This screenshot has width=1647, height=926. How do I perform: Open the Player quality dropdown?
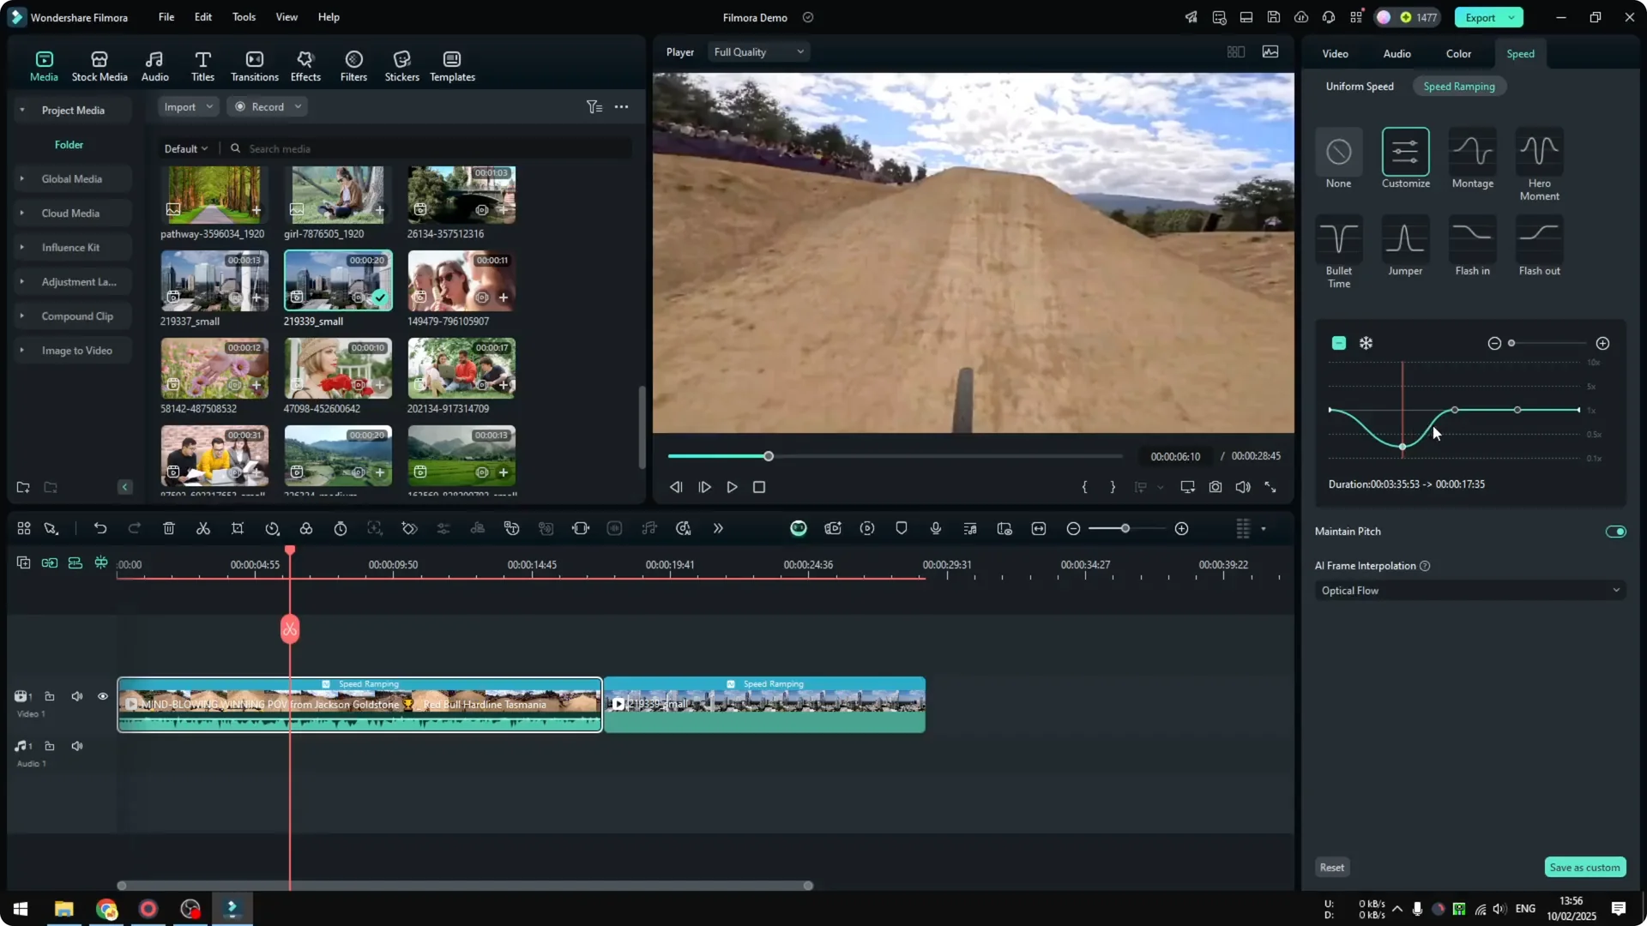click(758, 51)
